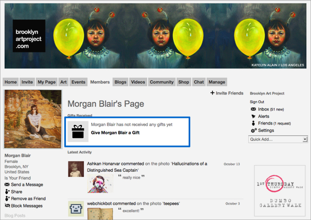The image size is (311, 220).
Task: Open the teepees book photo thumbnail
Action: [x=100, y=214]
